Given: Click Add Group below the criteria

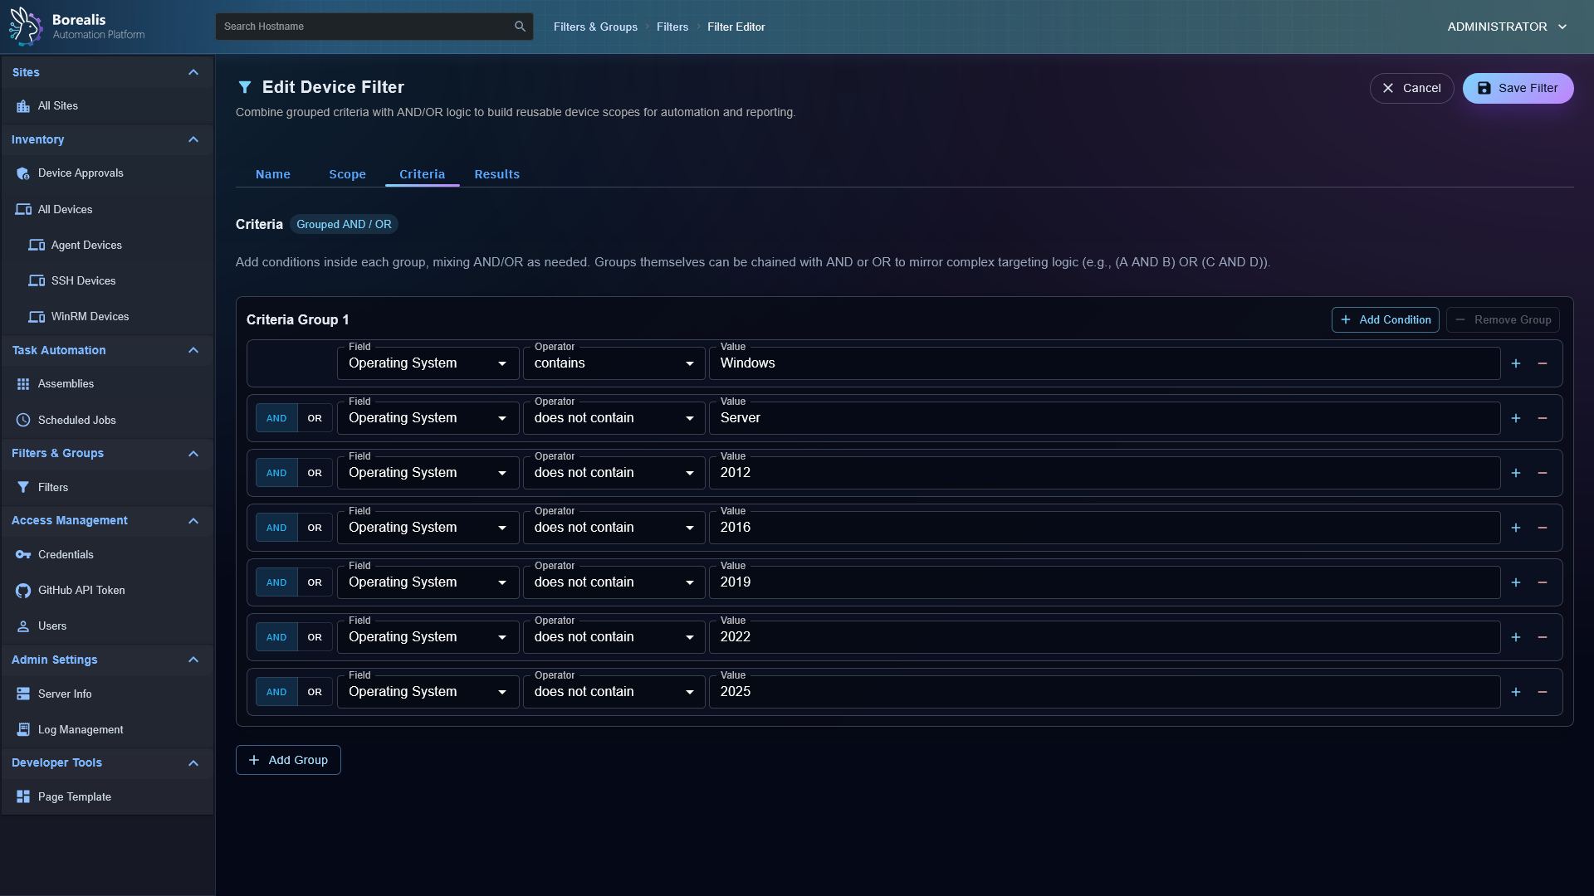Looking at the screenshot, I should tap(288, 759).
